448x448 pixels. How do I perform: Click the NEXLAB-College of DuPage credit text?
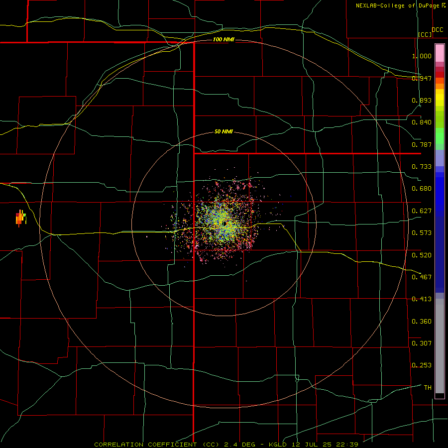[398, 5]
